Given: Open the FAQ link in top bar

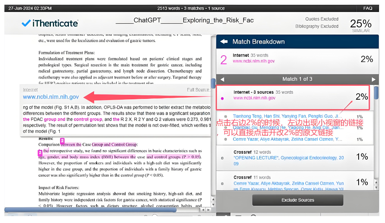Looking at the screenshot, I should (367, 8).
